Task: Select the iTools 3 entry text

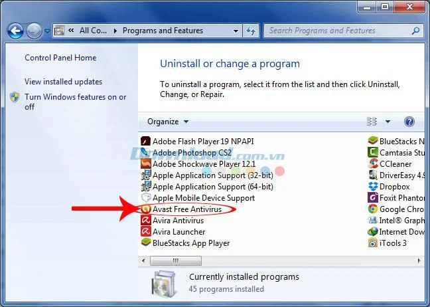Action: point(393,243)
